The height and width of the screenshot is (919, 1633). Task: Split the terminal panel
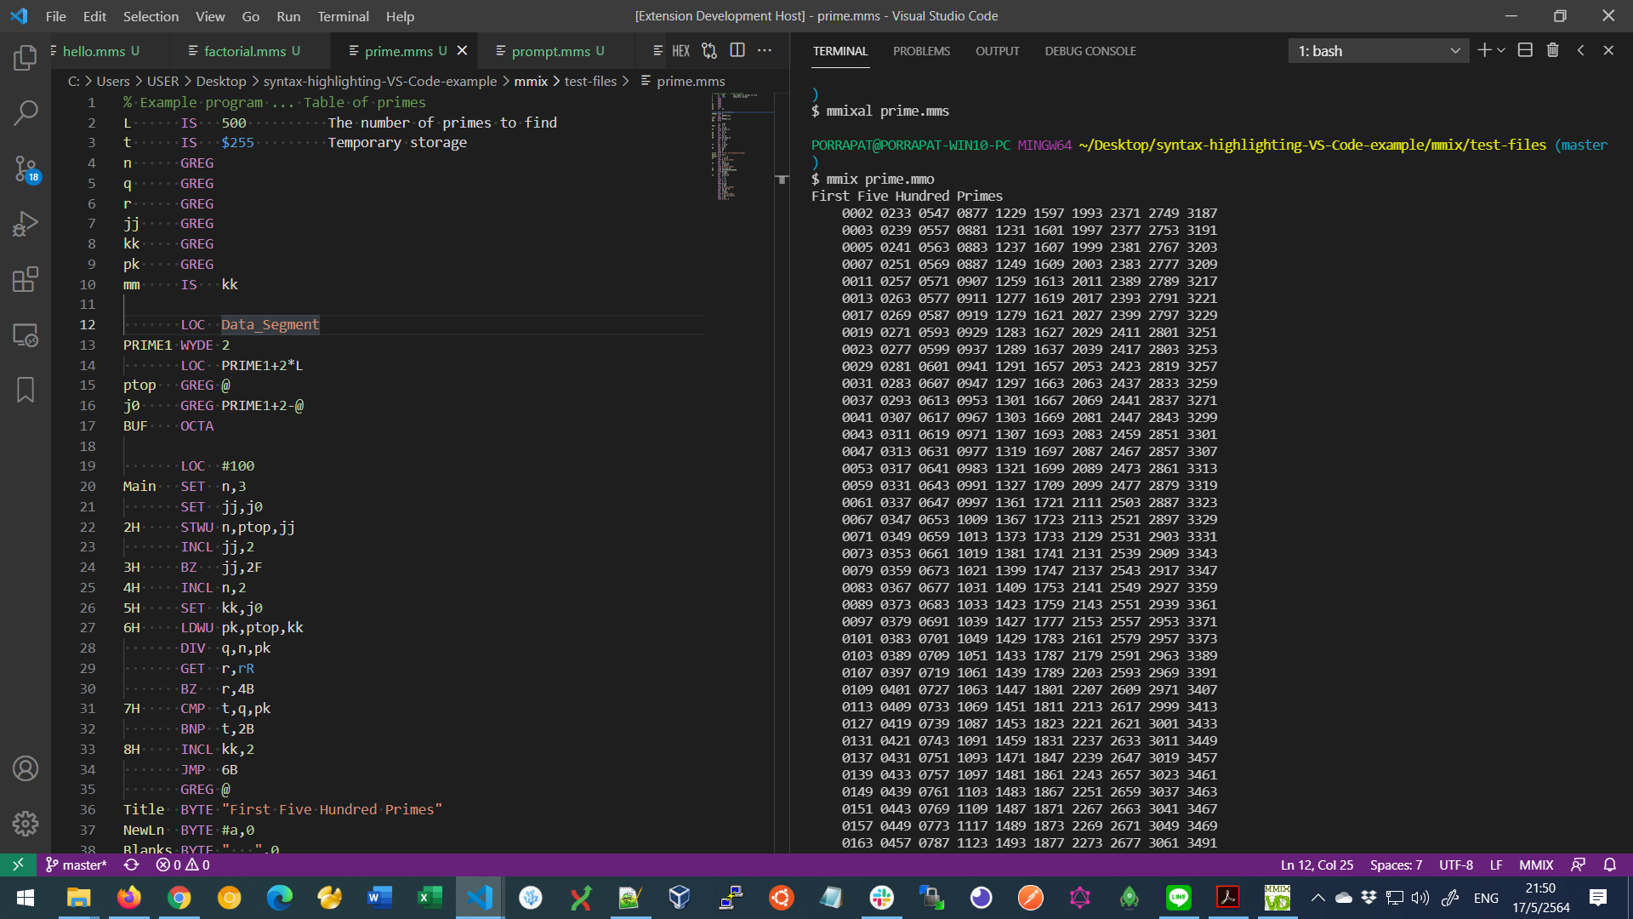[1525, 51]
